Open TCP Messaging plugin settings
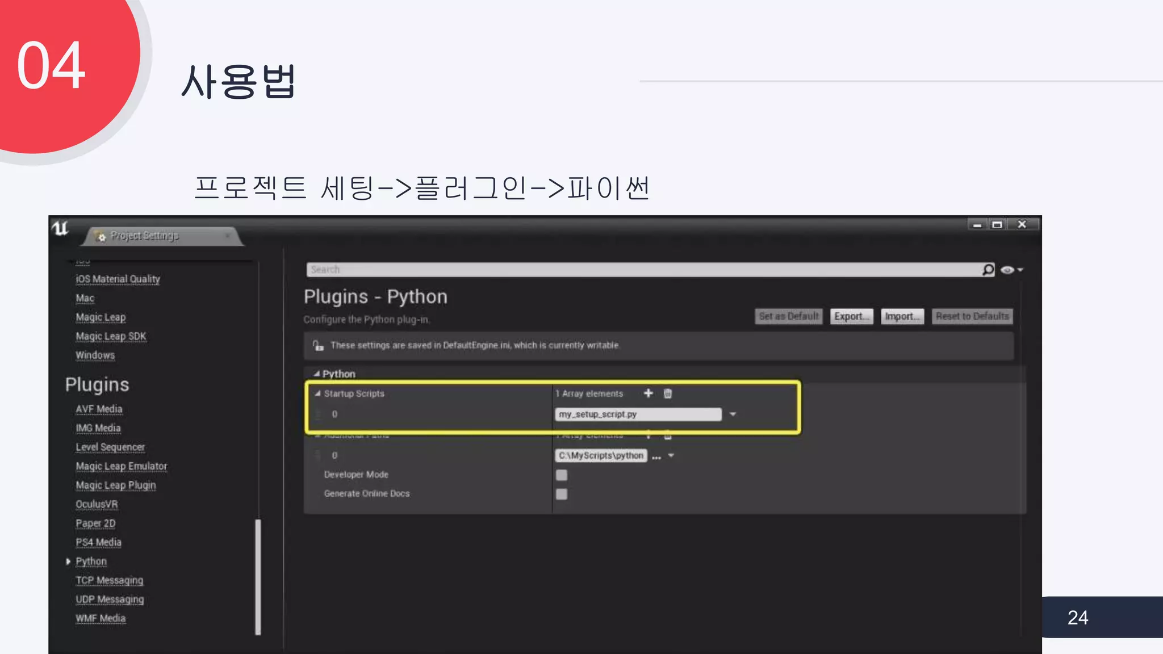 [x=110, y=580]
